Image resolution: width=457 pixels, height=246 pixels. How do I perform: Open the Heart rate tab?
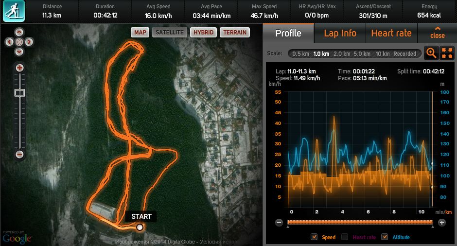click(391, 33)
